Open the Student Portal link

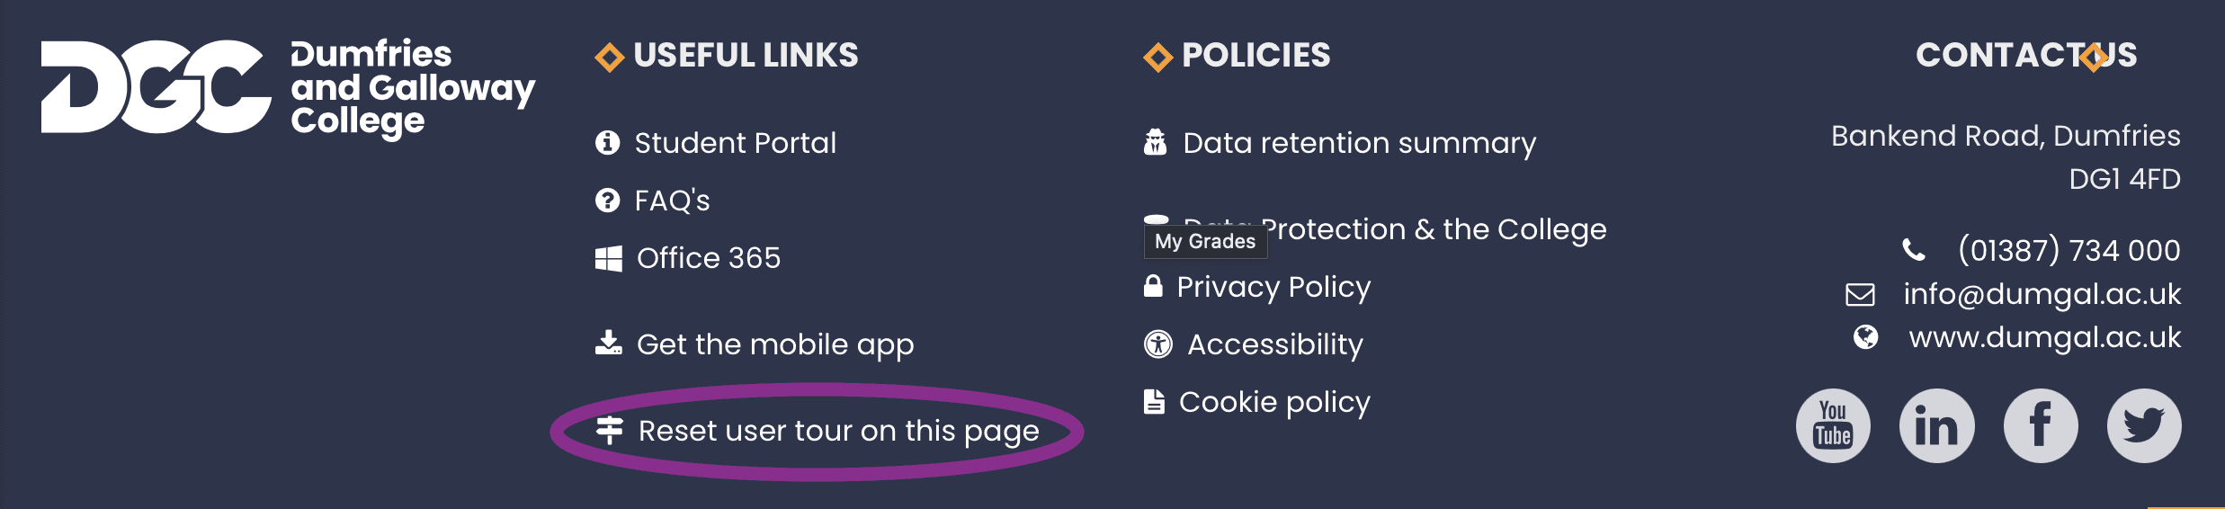click(735, 143)
